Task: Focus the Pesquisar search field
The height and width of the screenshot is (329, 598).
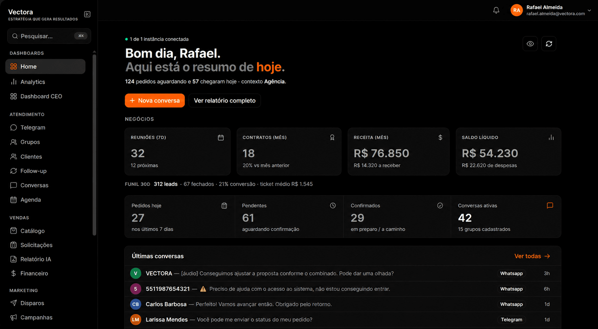Action: click(x=49, y=36)
